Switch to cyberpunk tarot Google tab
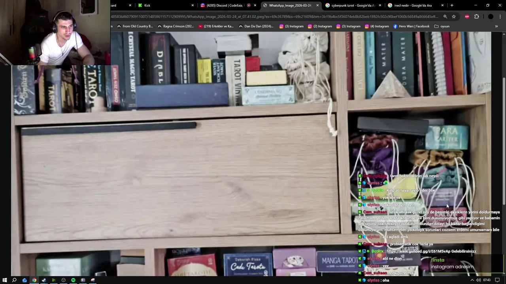 tap(353, 6)
